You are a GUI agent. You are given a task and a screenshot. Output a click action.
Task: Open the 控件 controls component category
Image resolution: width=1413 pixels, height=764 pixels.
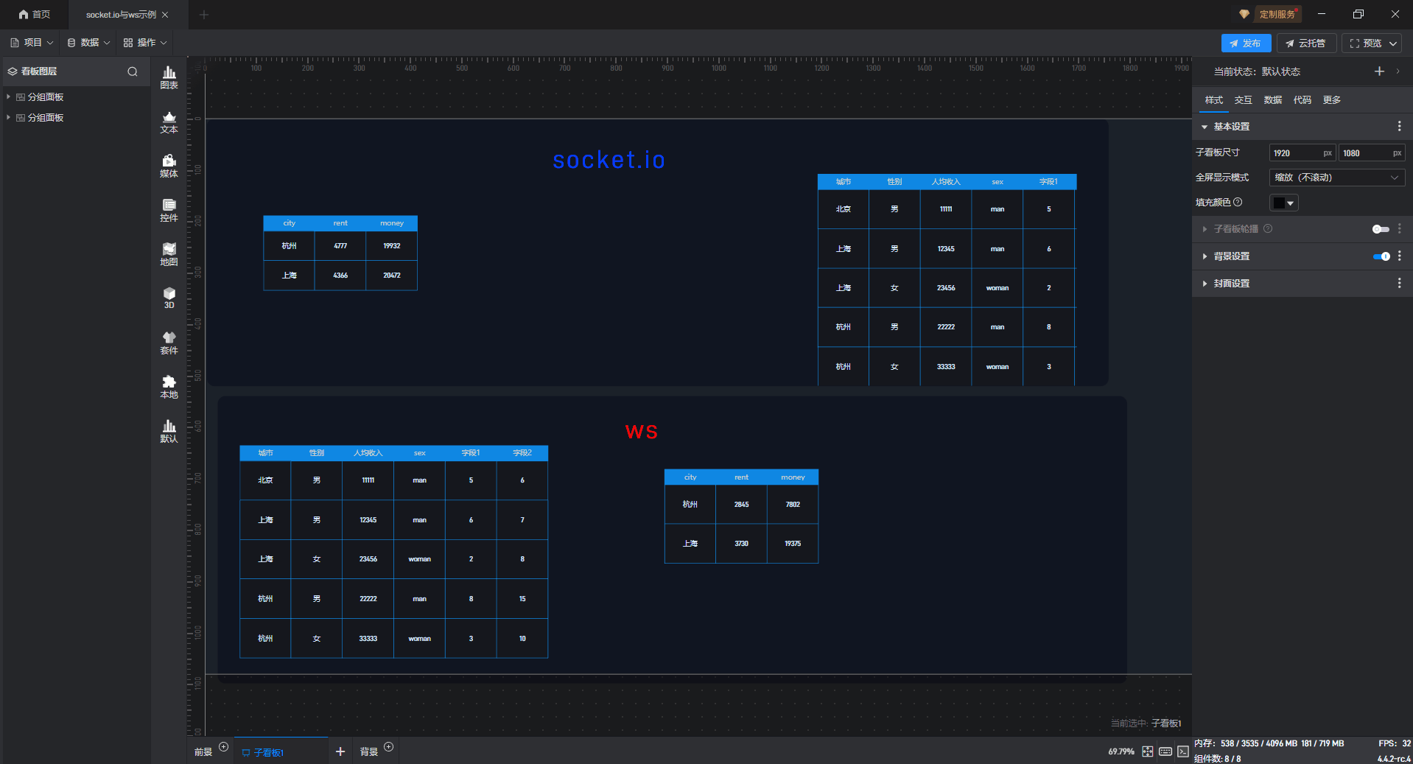[x=169, y=210]
